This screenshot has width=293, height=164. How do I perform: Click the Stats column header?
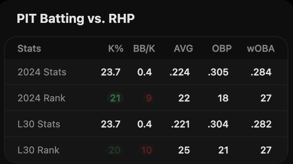tap(29, 49)
